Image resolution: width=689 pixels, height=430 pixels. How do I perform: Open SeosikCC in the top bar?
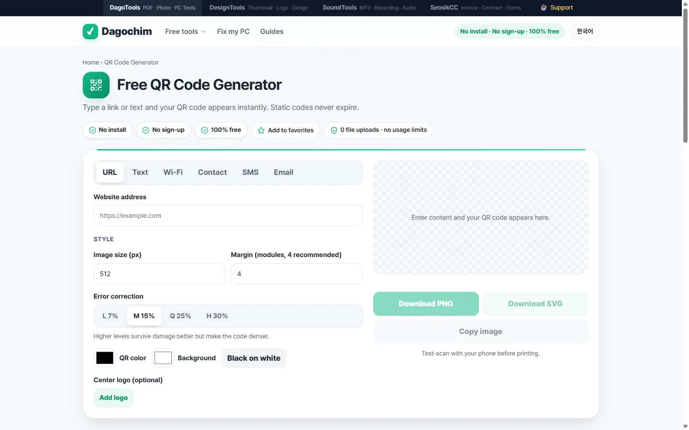476,8
